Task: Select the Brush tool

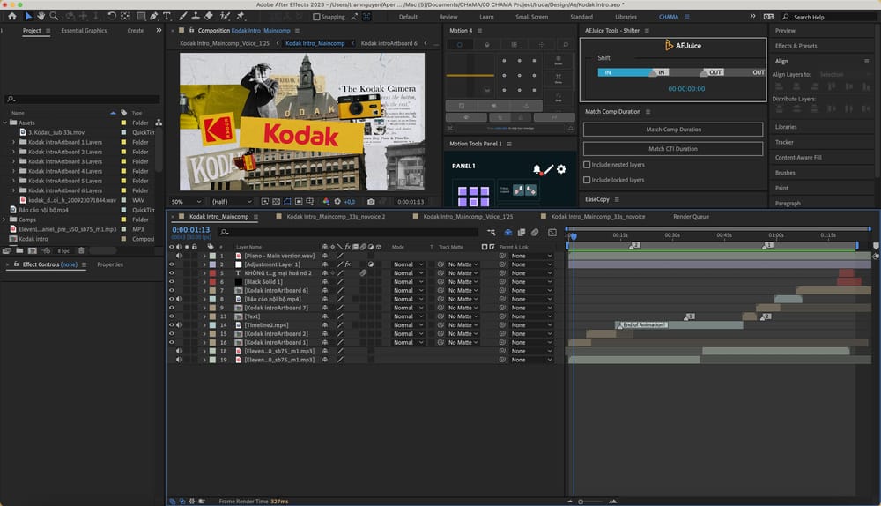Action: click(183, 16)
